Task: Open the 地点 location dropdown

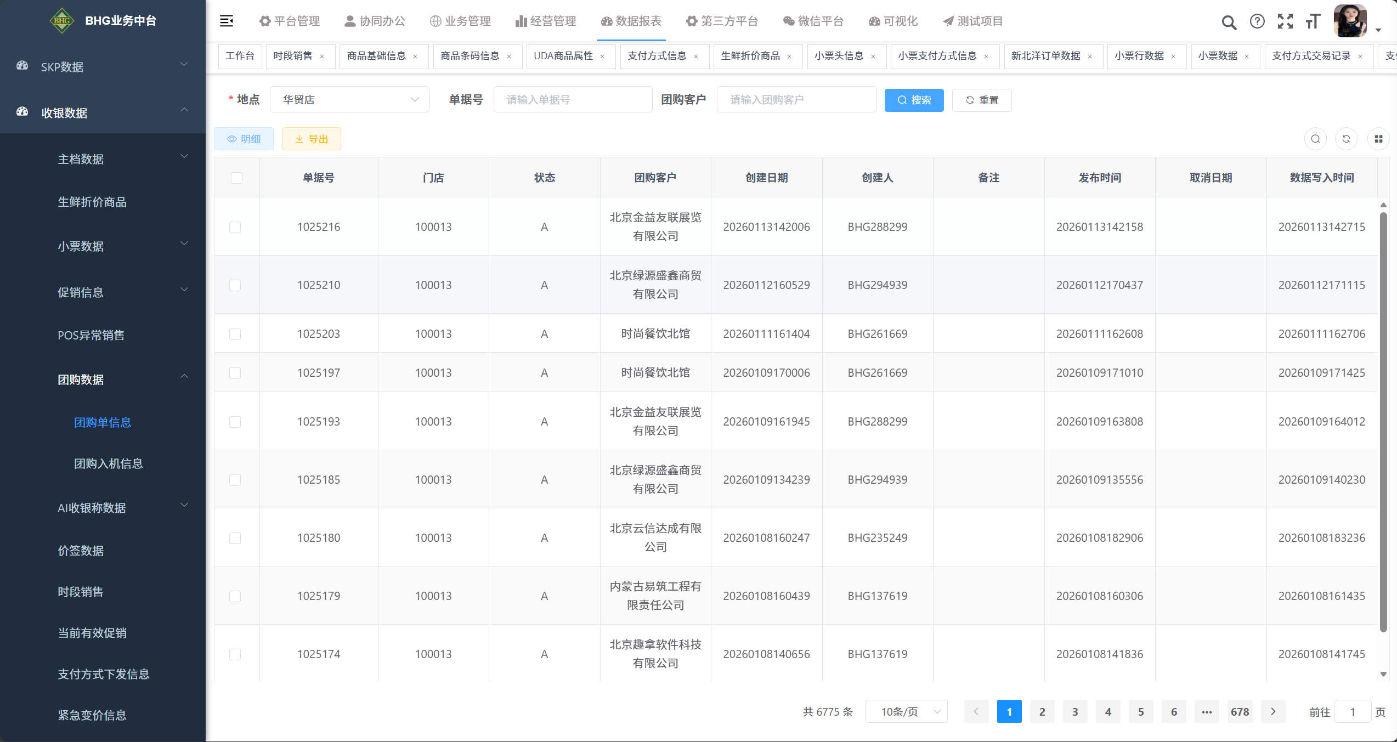Action: tap(349, 99)
